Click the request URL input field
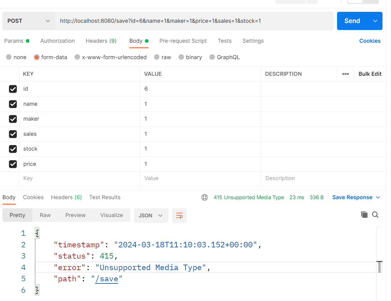The height and width of the screenshot is (301, 391). click(194, 21)
